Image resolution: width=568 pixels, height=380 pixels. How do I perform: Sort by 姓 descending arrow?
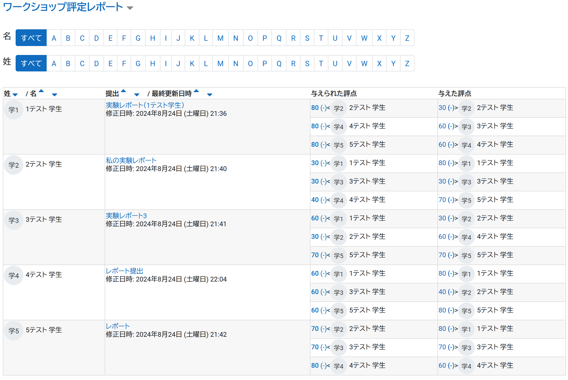[x=15, y=95]
